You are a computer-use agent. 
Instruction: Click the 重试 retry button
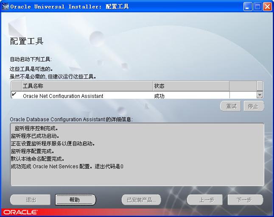click(231, 106)
